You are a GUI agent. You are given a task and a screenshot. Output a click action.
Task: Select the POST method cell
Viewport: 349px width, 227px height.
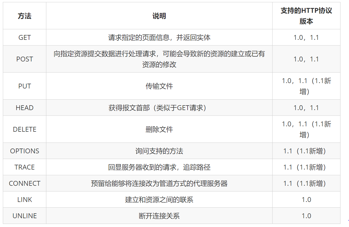(24, 59)
